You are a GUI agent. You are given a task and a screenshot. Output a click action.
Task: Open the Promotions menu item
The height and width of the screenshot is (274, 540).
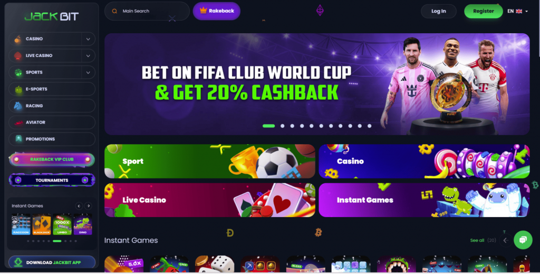click(52, 139)
